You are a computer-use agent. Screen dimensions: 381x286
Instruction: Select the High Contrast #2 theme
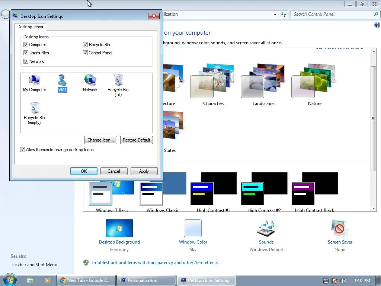(x=264, y=192)
